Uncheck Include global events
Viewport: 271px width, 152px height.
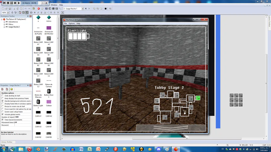2,114
